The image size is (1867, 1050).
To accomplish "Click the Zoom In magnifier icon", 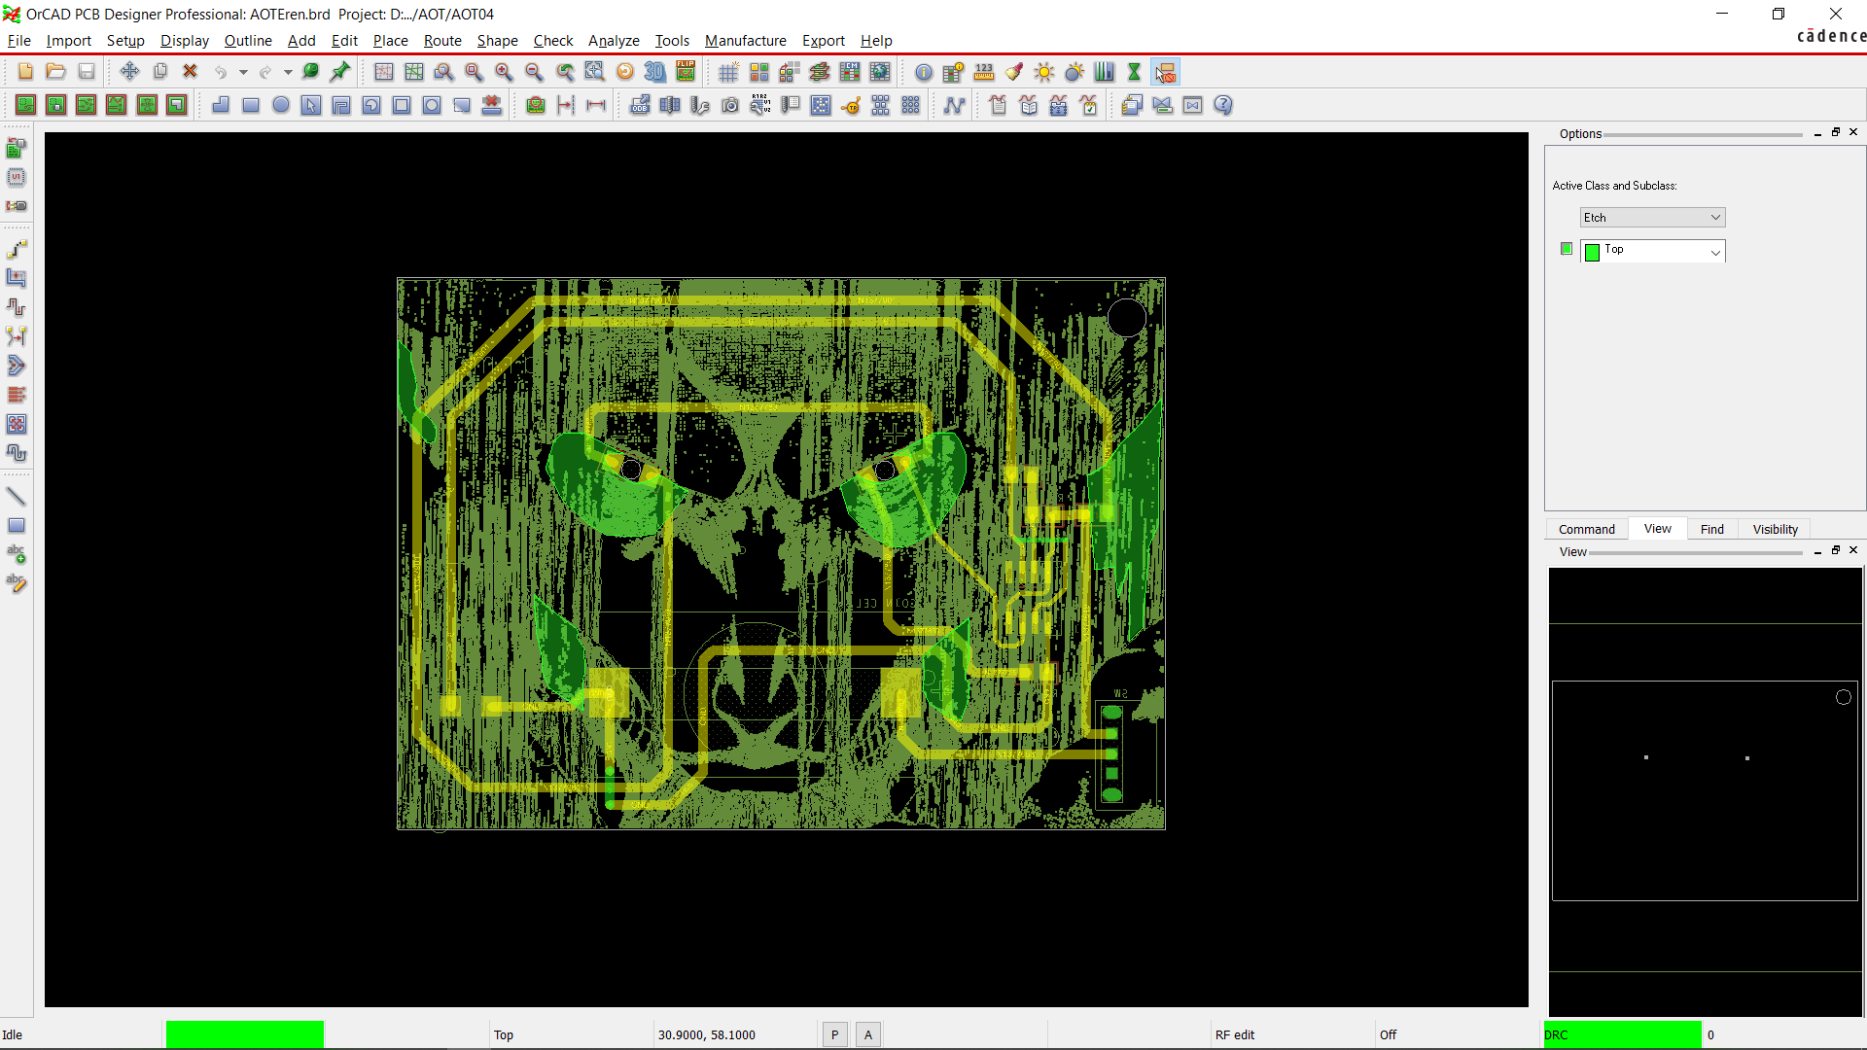I will (x=504, y=72).
